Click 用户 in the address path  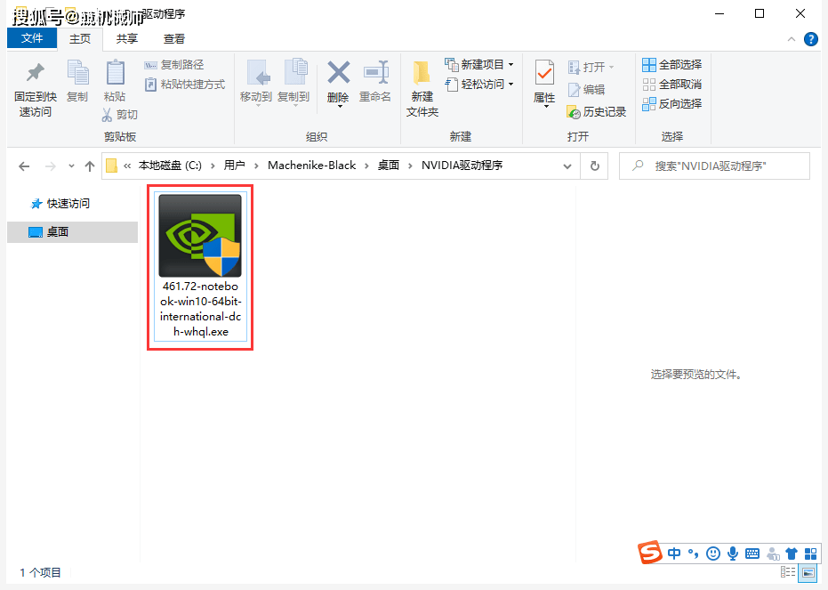234,166
